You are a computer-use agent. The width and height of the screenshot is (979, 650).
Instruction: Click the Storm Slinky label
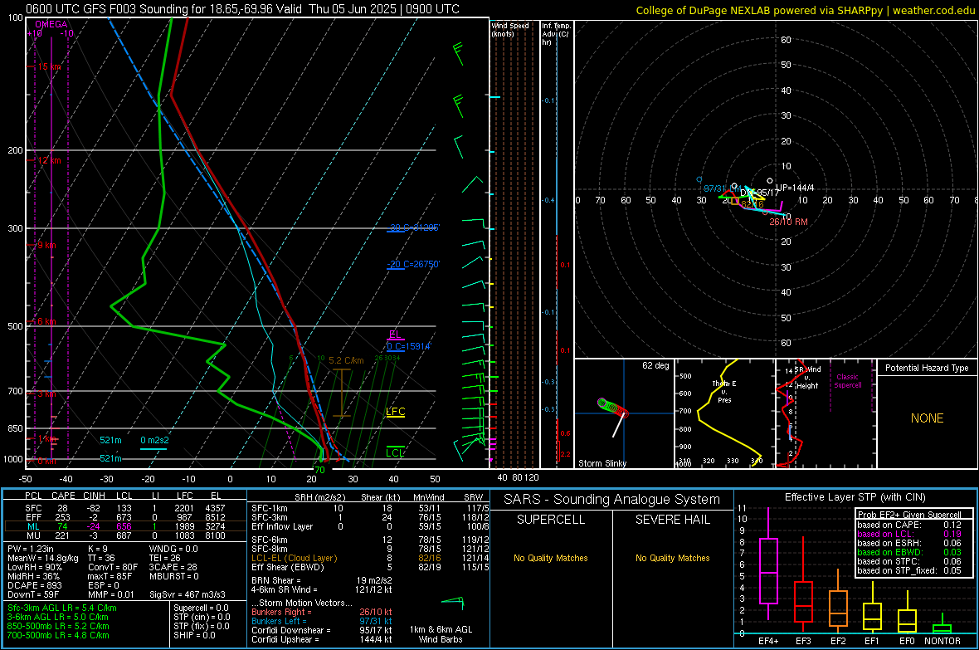coord(602,463)
